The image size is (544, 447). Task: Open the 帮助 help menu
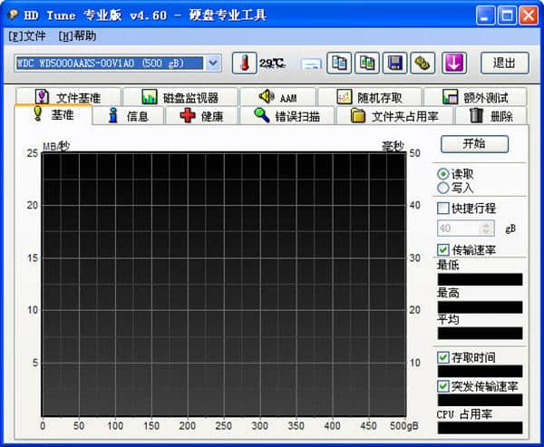(77, 36)
